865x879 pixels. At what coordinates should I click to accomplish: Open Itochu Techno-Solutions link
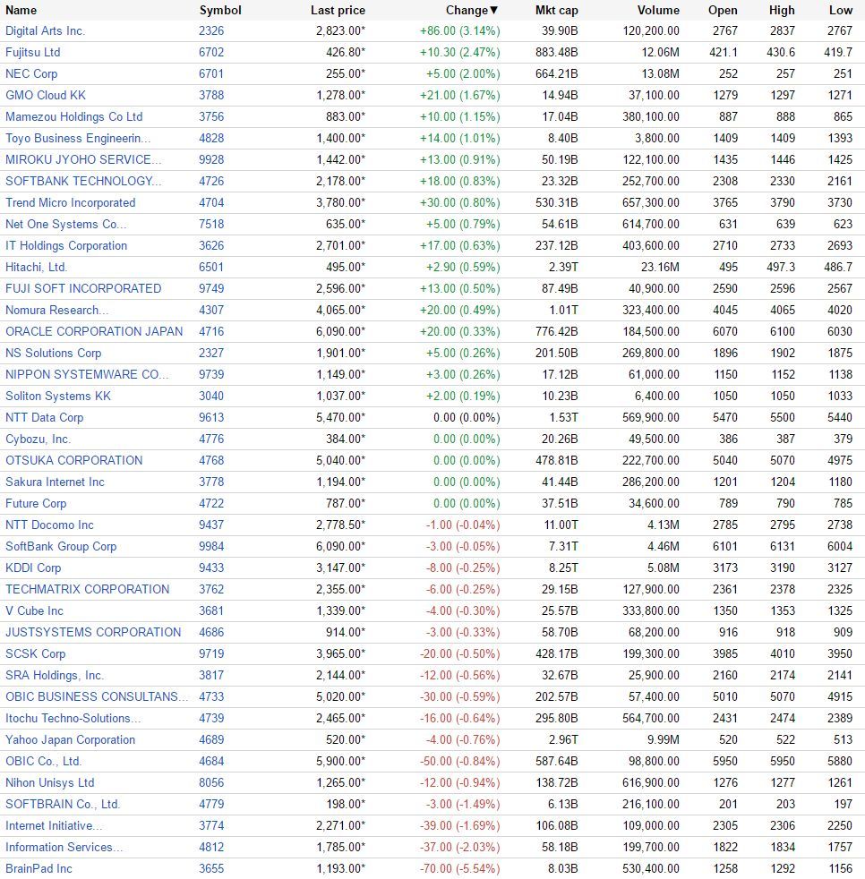(x=73, y=718)
